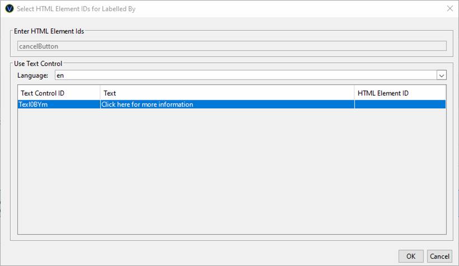Click the 'Use Text Control' group label
The image size is (459, 266).
(38, 64)
